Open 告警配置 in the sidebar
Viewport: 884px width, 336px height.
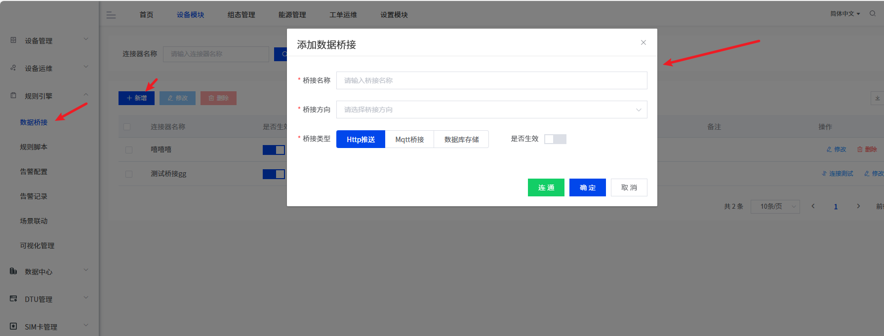(34, 171)
